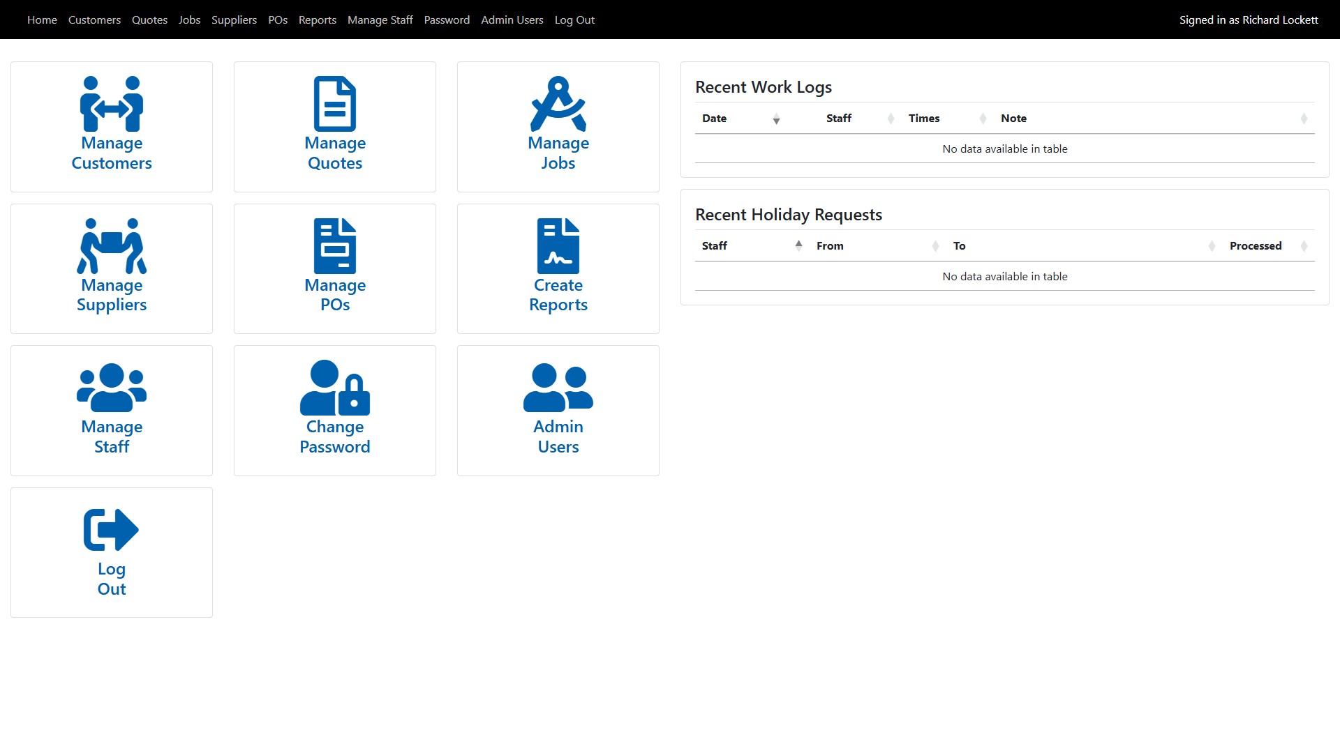Click the Manage Staff group icon
Image resolution: width=1340 pixels, height=753 pixels.
(x=112, y=388)
